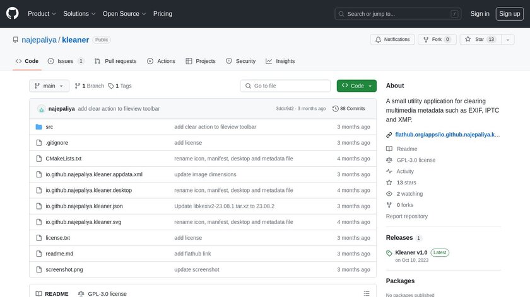Screen dimensions: 530x297
Task: Click the Sign up button
Action: pyautogui.click(x=509, y=14)
